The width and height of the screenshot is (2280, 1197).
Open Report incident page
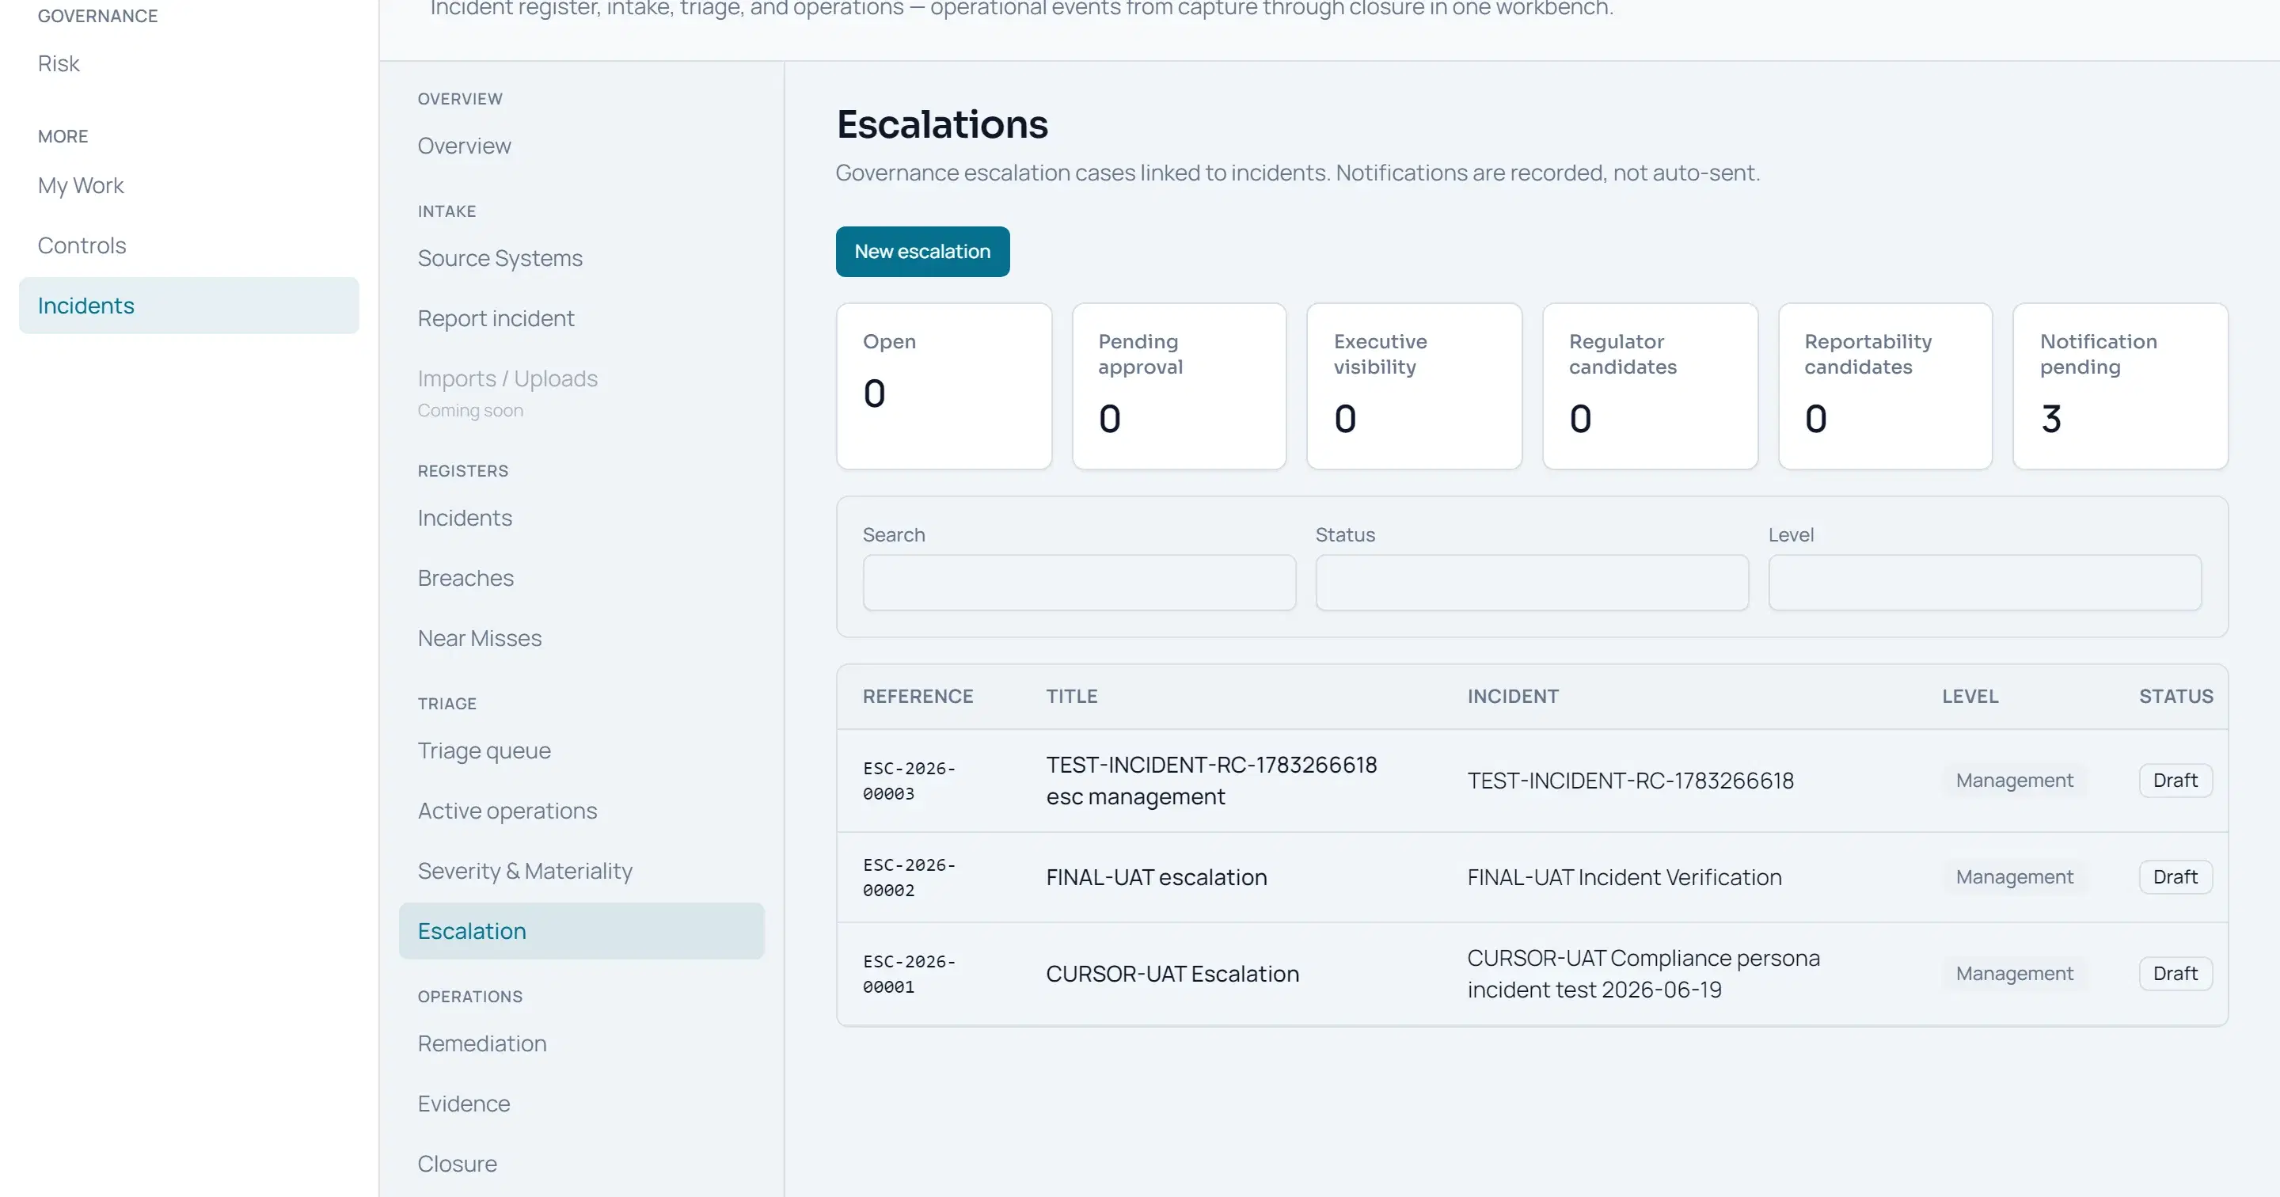tap(496, 319)
